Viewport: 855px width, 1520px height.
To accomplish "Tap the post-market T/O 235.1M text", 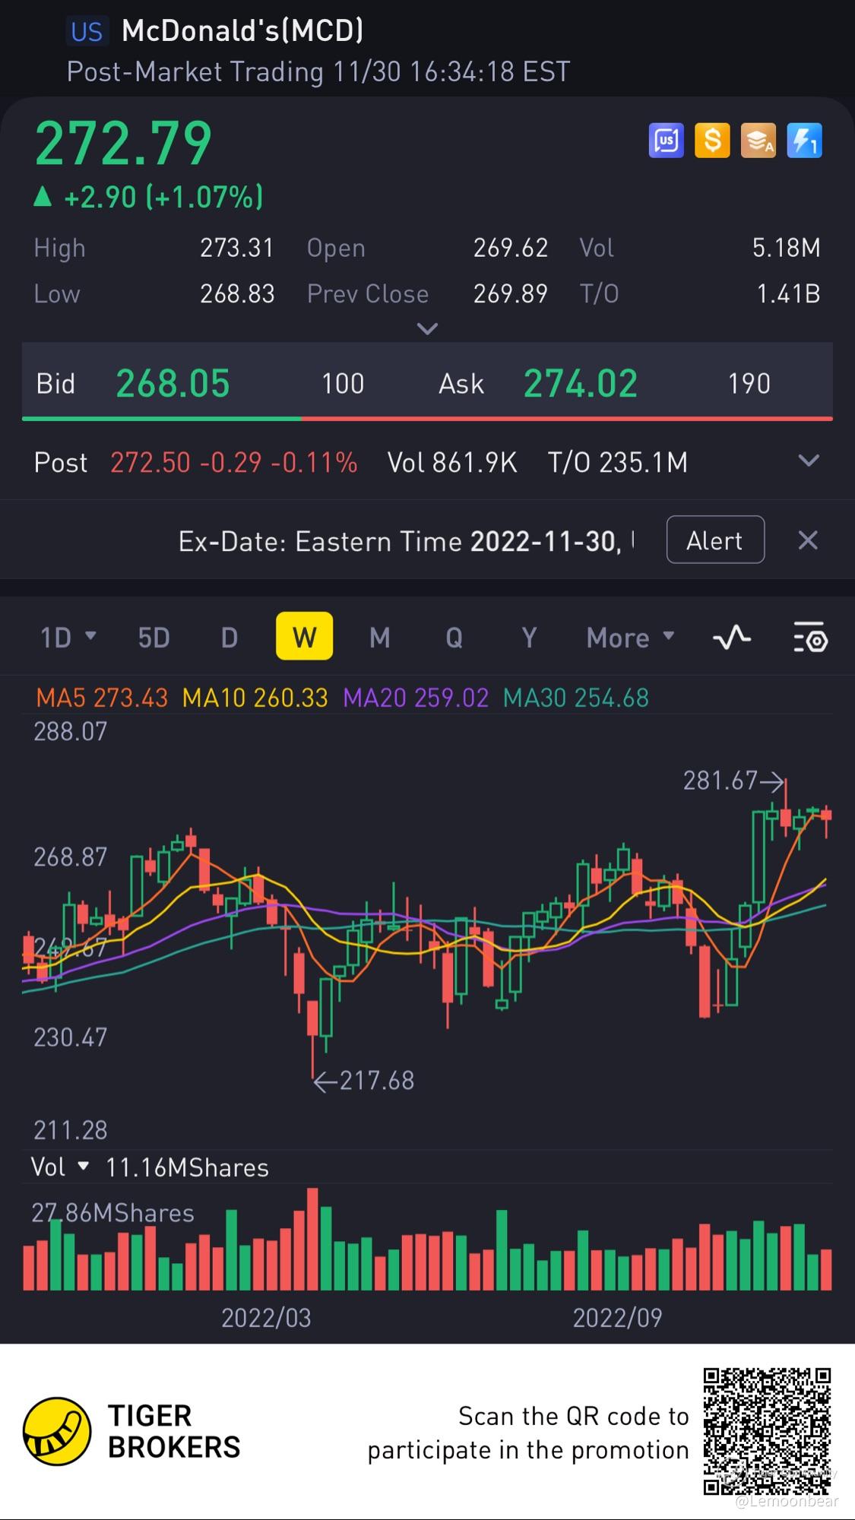I will pos(618,462).
